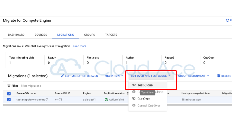Click the Migrate for Compute Engine title
The height and width of the screenshot is (131, 232).
(27, 20)
